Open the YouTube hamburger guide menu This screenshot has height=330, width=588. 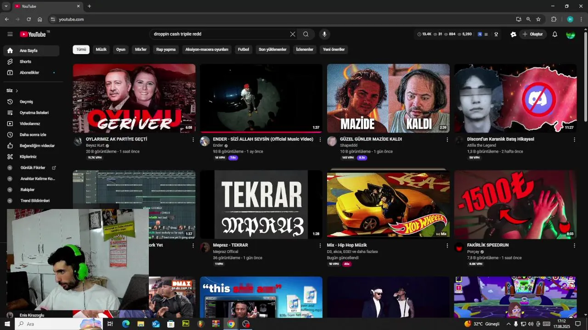pos(10,34)
